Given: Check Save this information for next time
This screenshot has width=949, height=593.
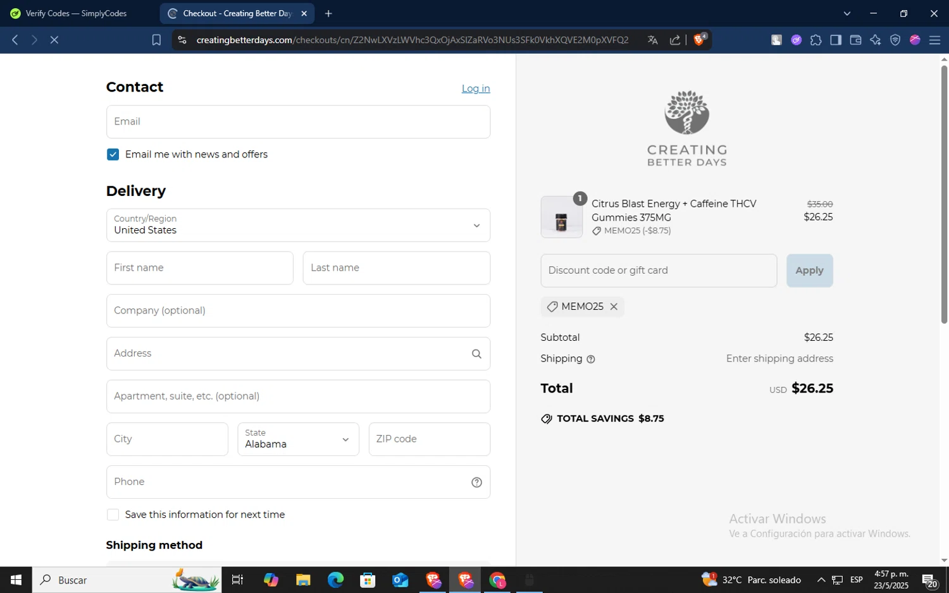Looking at the screenshot, I should [113, 515].
